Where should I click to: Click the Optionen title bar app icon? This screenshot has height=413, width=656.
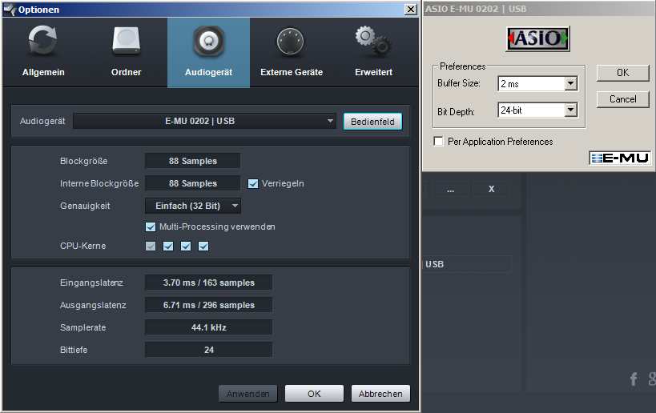click(10, 9)
